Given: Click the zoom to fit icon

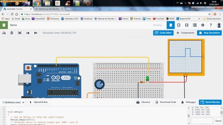Looking at the screenshot, I should [20, 33].
